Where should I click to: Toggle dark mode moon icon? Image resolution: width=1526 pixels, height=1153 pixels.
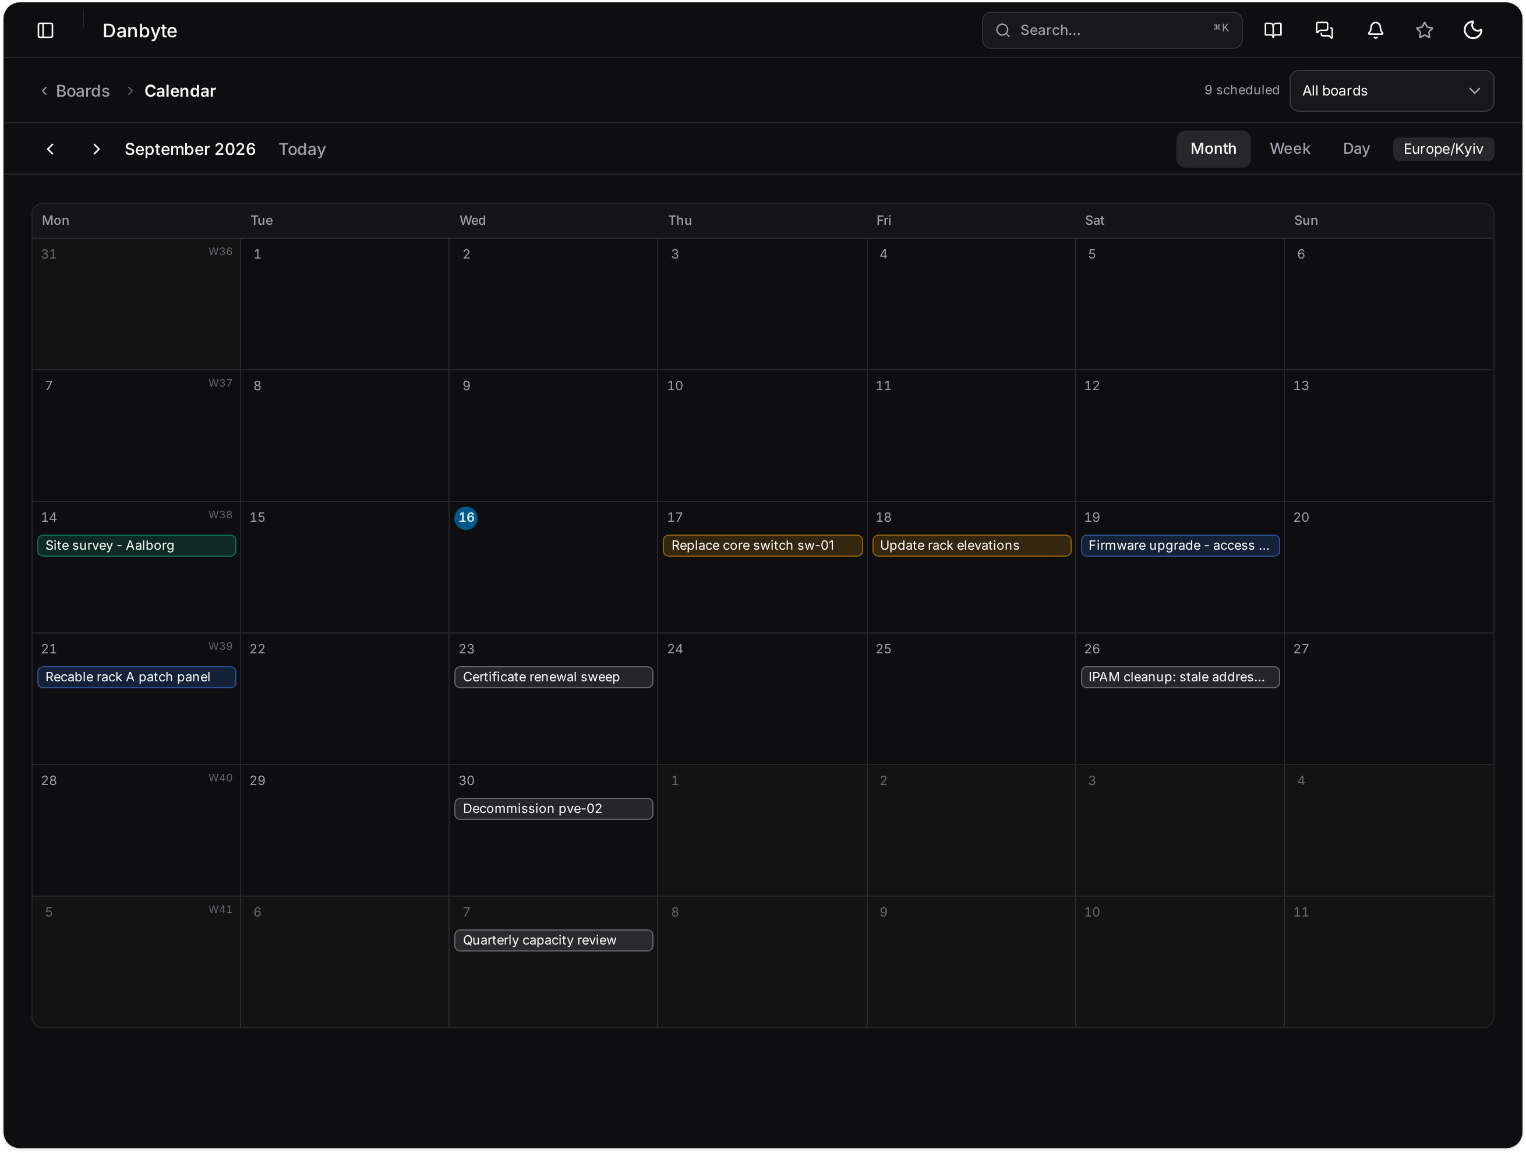click(x=1473, y=30)
